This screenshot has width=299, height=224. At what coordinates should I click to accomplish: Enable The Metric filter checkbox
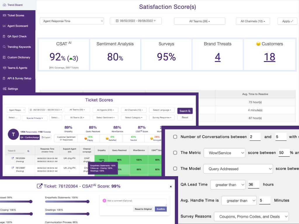(x=175, y=153)
